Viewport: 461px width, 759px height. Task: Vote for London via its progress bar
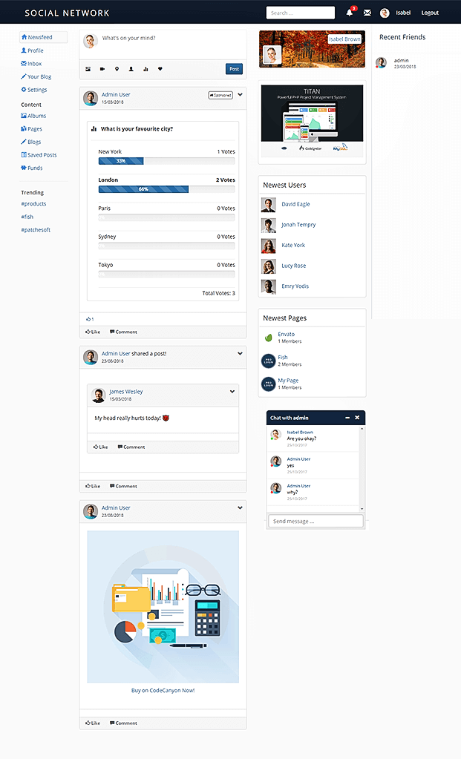click(166, 189)
